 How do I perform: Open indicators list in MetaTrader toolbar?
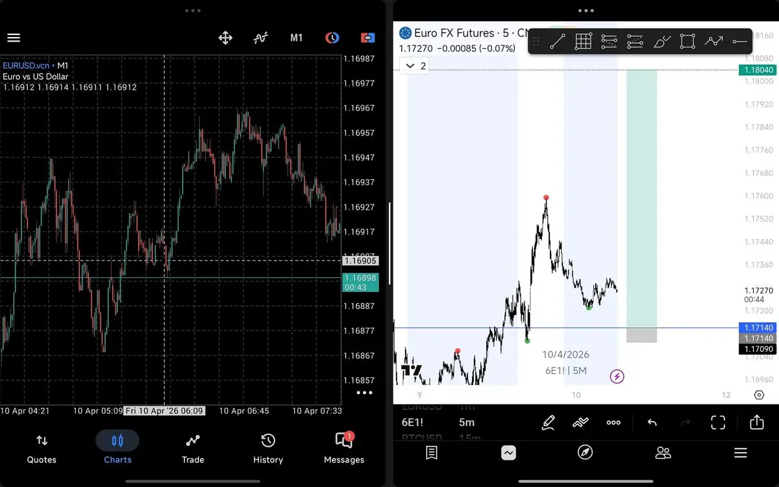[x=260, y=38]
